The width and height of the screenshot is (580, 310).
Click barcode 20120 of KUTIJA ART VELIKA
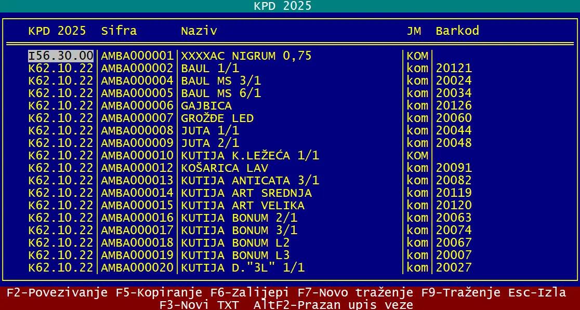(x=454, y=205)
